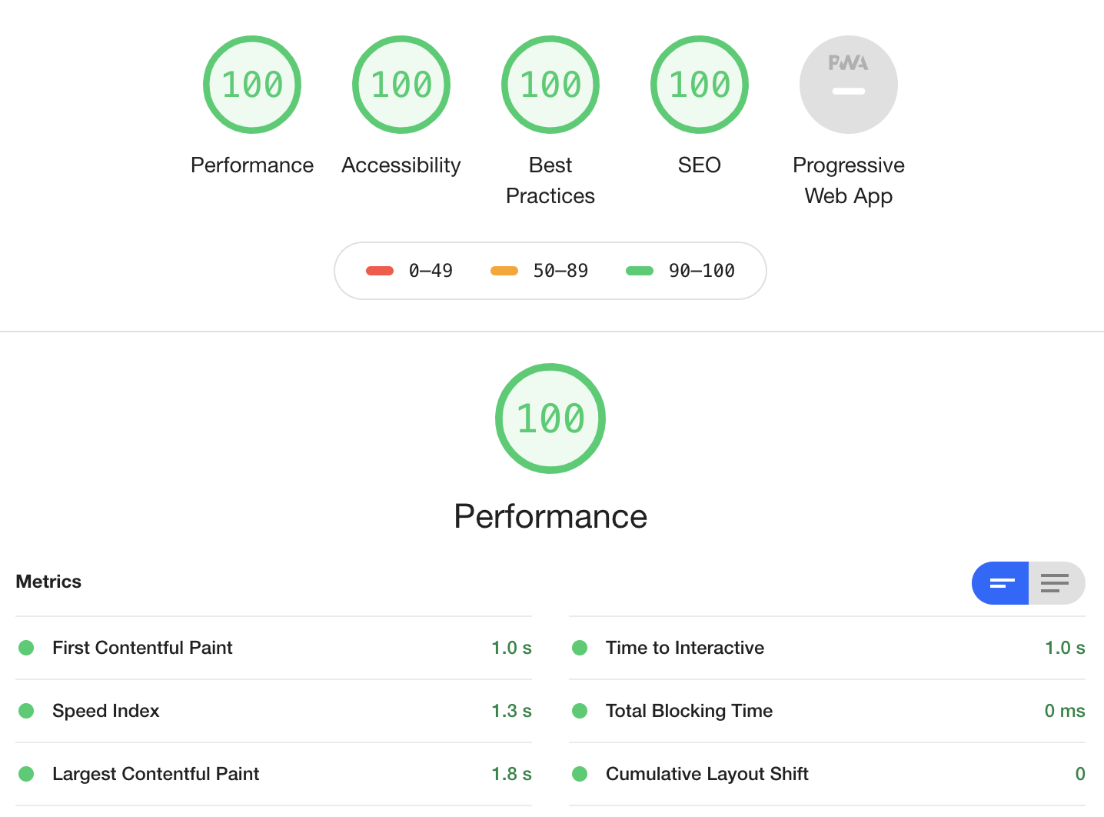Click the green dot beside Cumulative Layout Shift

580,774
